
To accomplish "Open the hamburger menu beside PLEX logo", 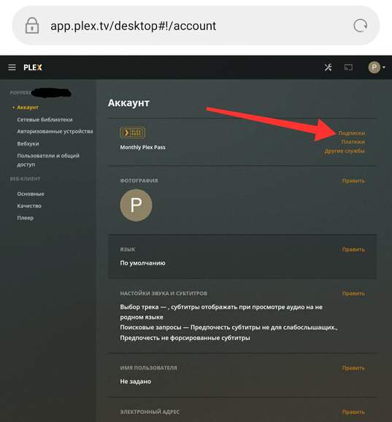I will pyautogui.click(x=12, y=67).
